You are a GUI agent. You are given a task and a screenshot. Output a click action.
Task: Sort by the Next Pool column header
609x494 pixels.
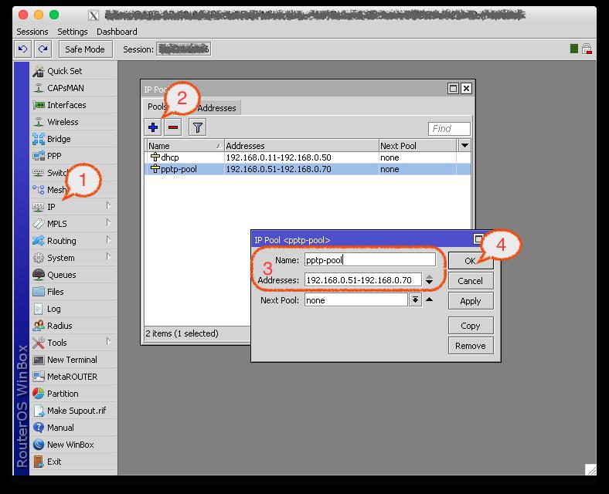[418, 146]
